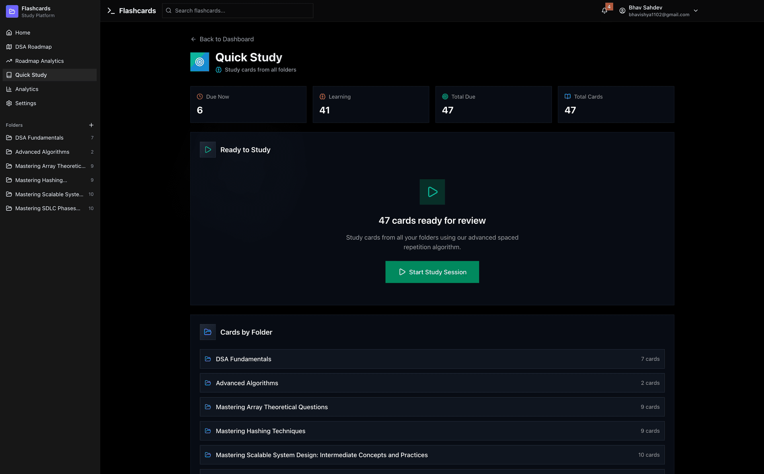Viewport: 764px width, 474px height.
Task: Click the Cards by Folder icon
Action: pyautogui.click(x=208, y=332)
